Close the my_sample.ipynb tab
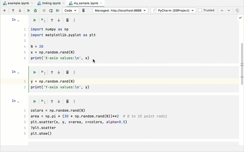The image size is (244, 152). (102, 3)
